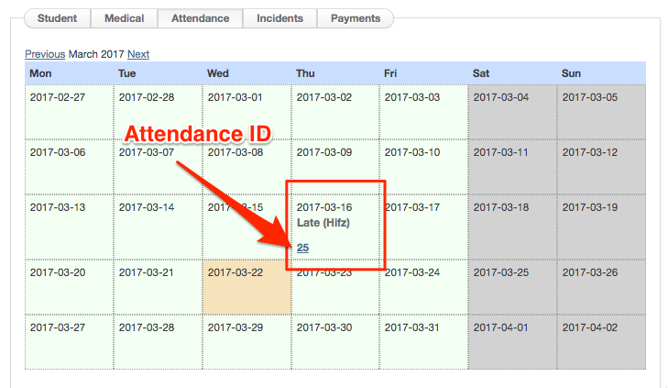Select the 2017-03-28 Tuesday cell
Screen dimensions: 668x388
158,341
